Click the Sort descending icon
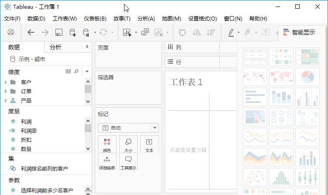The image size is (328, 195). click(211, 32)
